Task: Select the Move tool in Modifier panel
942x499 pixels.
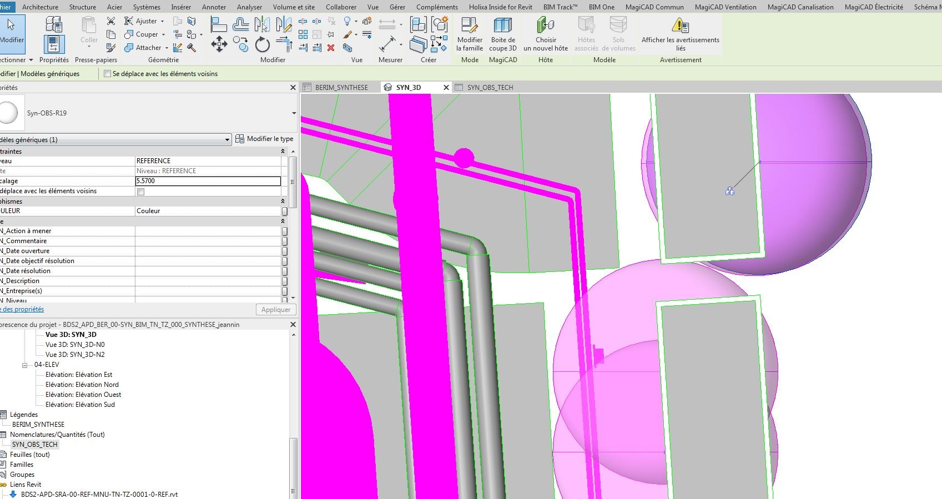Action: pos(219,44)
